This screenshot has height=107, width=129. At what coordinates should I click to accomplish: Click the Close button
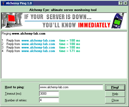coord(115,100)
